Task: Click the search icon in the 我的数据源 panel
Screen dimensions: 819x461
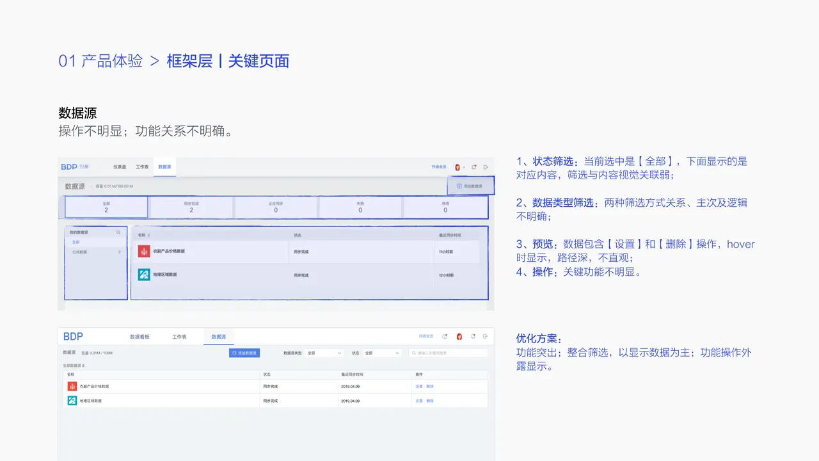Action: click(x=118, y=232)
